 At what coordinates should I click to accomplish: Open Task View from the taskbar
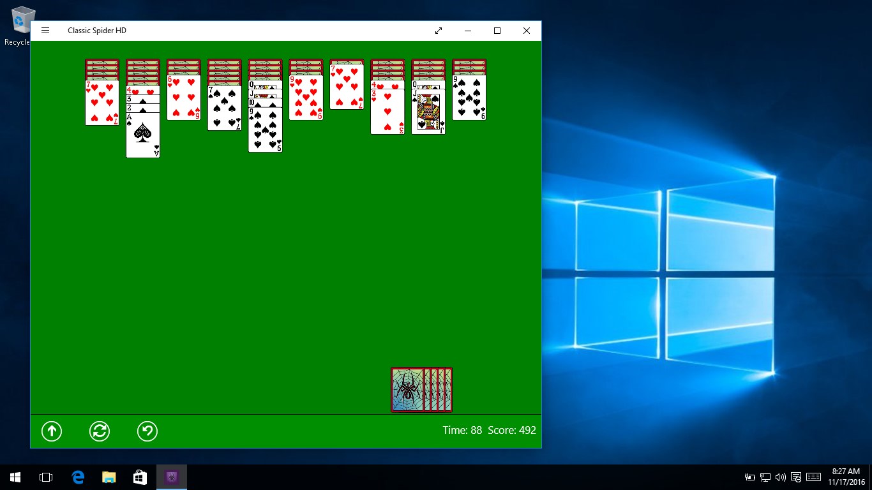46,477
